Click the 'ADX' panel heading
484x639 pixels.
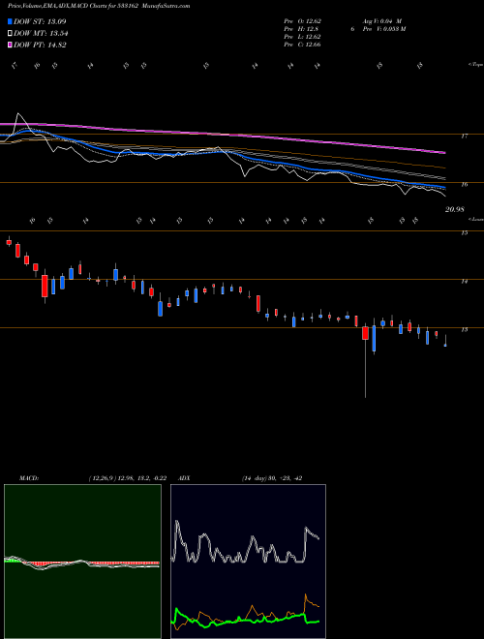pos(184,478)
